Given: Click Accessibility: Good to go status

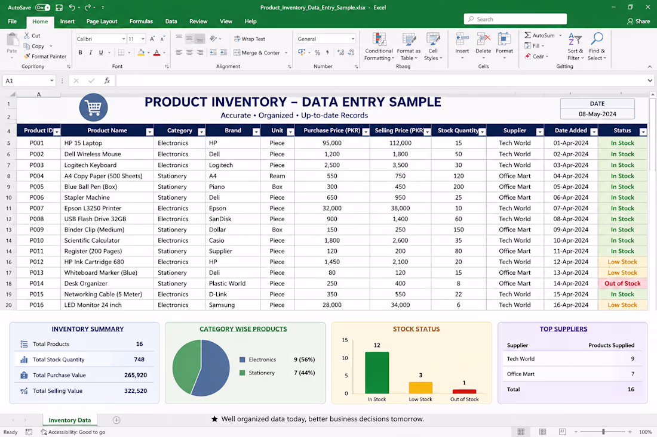Looking at the screenshot, I should (x=73, y=432).
